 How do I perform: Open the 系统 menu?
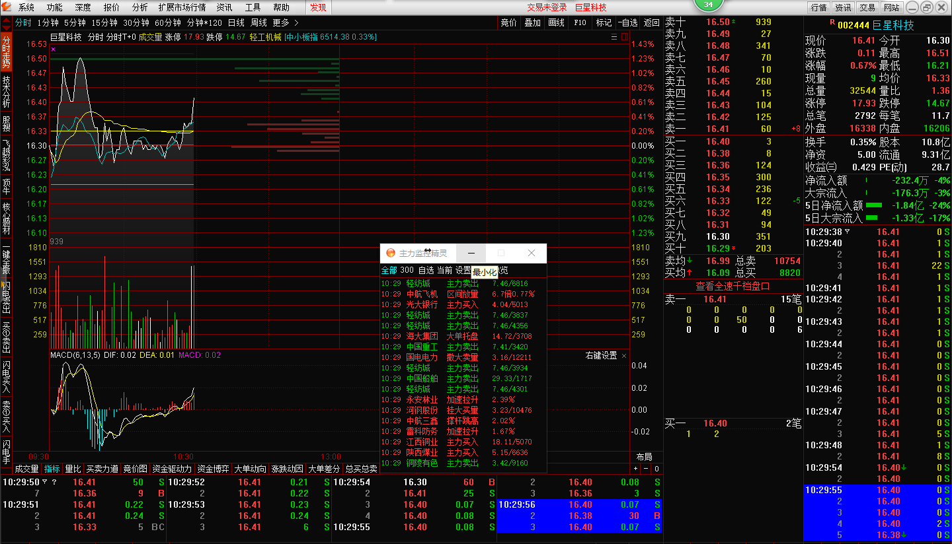[x=26, y=7]
